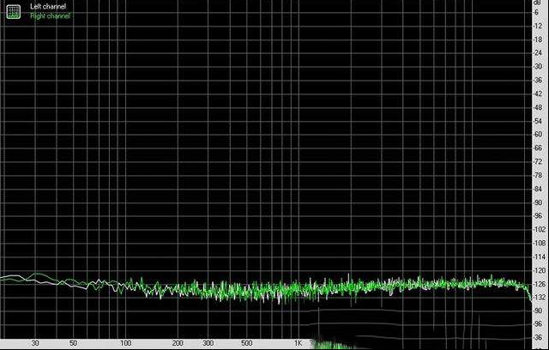Click the dB unit label atop scale
Screen dimensions: 549x350
click(537, 3)
